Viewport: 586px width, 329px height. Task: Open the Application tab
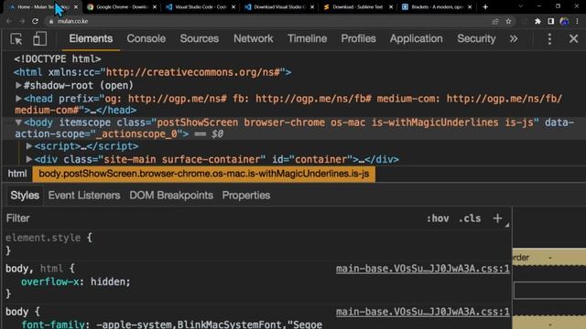tap(416, 38)
